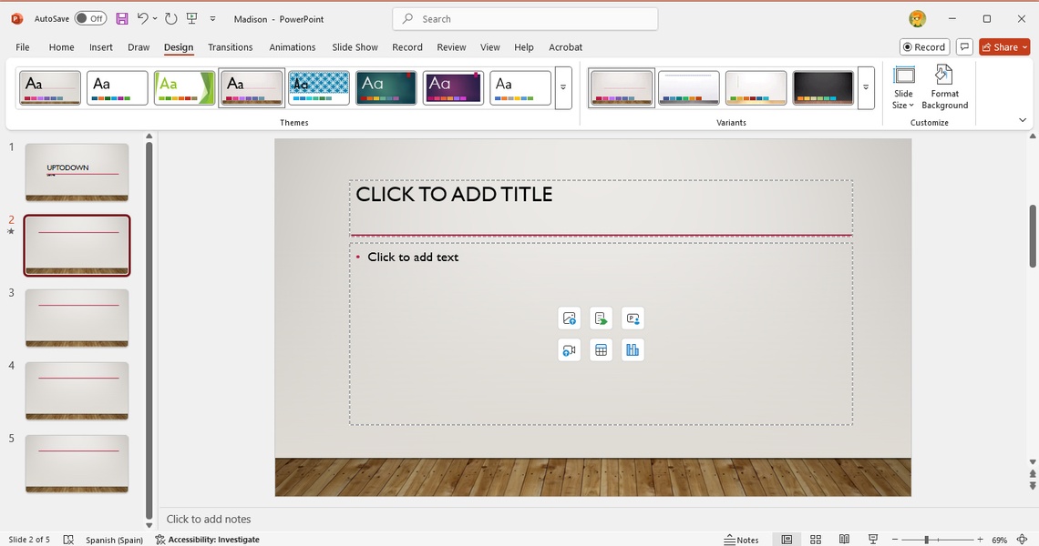This screenshot has width=1039, height=546.
Task: Open the Slide Size dropdown
Action: (902, 88)
